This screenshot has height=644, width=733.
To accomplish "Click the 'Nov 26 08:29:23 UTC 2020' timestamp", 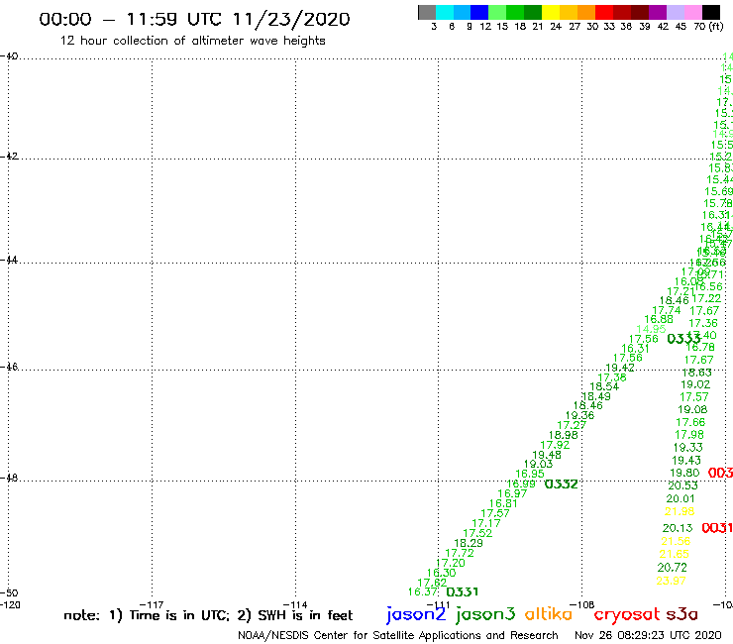I will (x=648, y=635).
